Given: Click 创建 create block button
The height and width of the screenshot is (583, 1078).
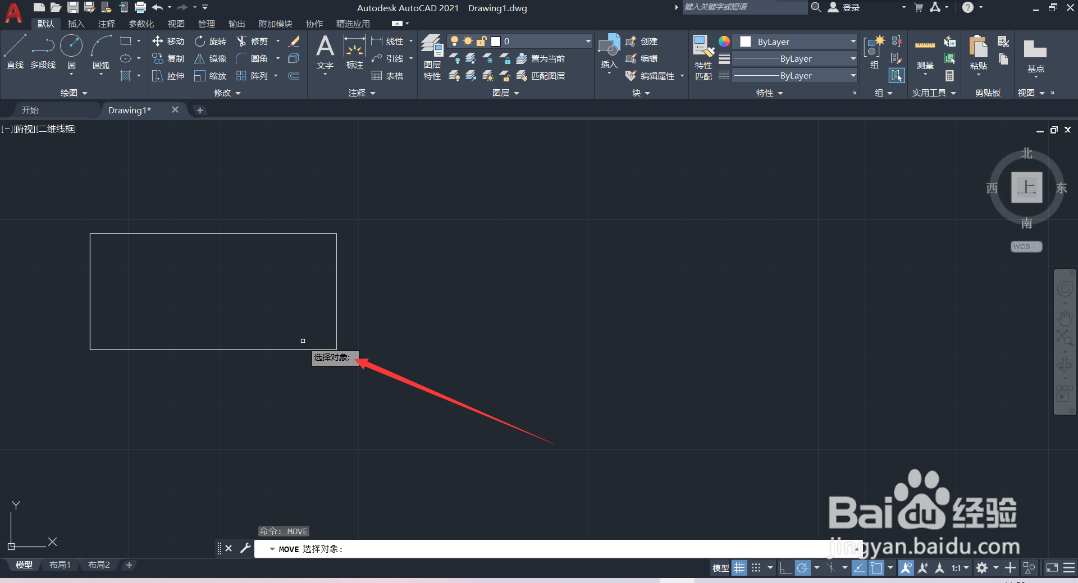Looking at the screenshot, I should (x=642, y=41).
